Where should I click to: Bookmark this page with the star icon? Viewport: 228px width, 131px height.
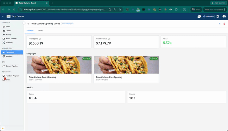point(120,9)
